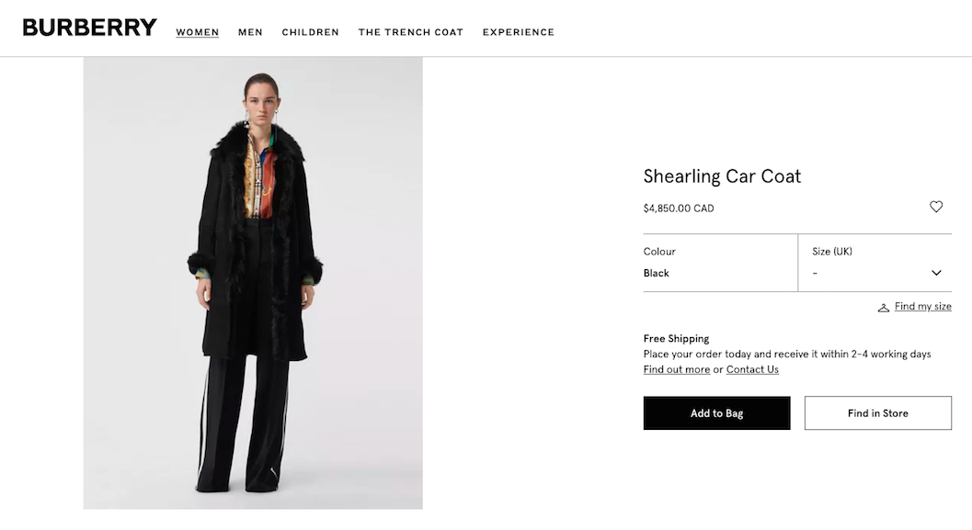Open the Men menu
This screenshot has height=530, width=972.
click(x=250, y=32)
